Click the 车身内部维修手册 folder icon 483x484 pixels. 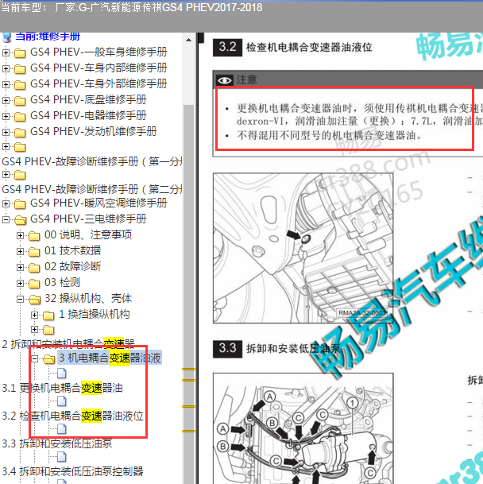click(x=20, y=69)
